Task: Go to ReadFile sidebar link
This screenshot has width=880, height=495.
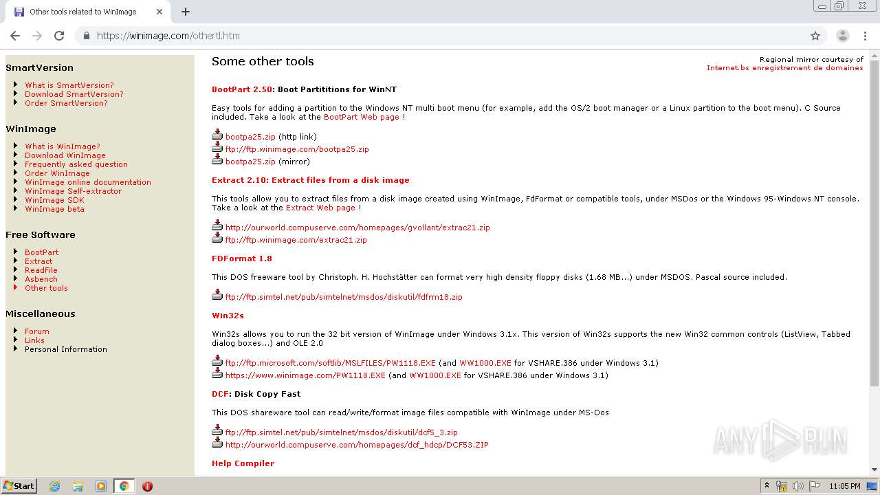Action: (41, 270)
